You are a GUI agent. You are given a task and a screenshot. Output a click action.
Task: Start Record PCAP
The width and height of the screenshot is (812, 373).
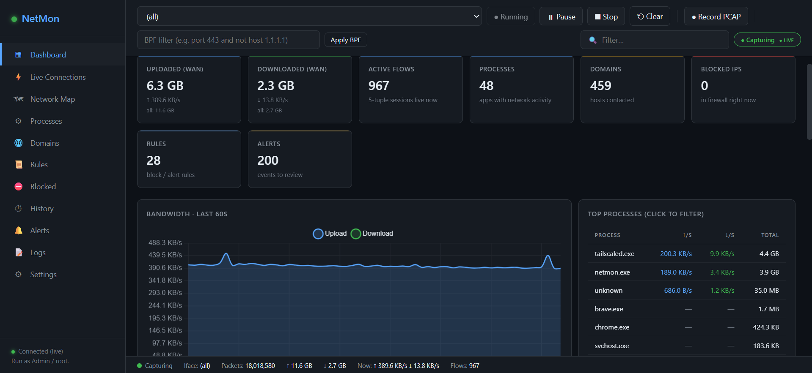[x=716, y=16]
